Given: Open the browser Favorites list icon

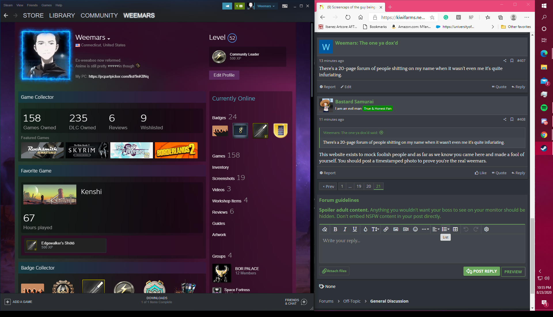Looking at the screenshot, I should pyautogui.click(x=488, y=18).
